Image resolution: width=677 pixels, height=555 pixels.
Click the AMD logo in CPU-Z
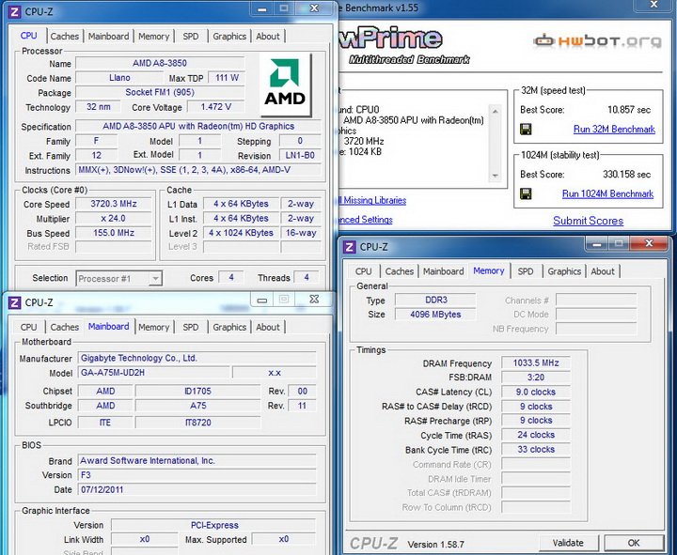point(285,85)
